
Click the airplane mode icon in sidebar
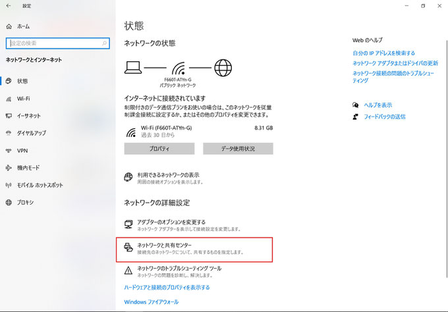click(9, 168)
